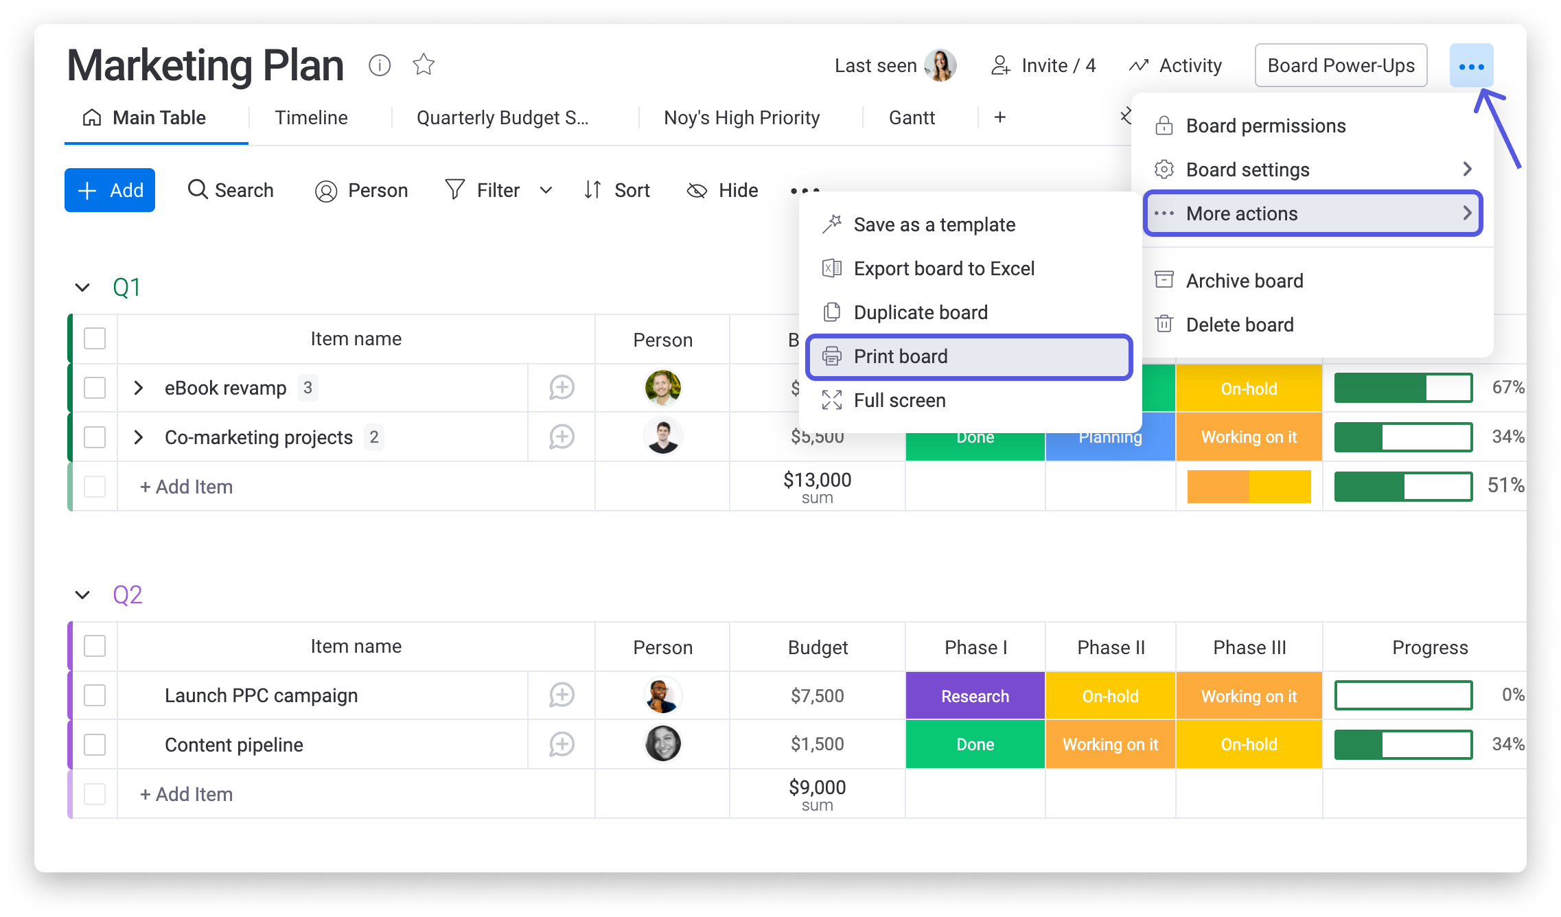
Task: Click the board info icon beside Marketing Plan
Action: [380, 65]
